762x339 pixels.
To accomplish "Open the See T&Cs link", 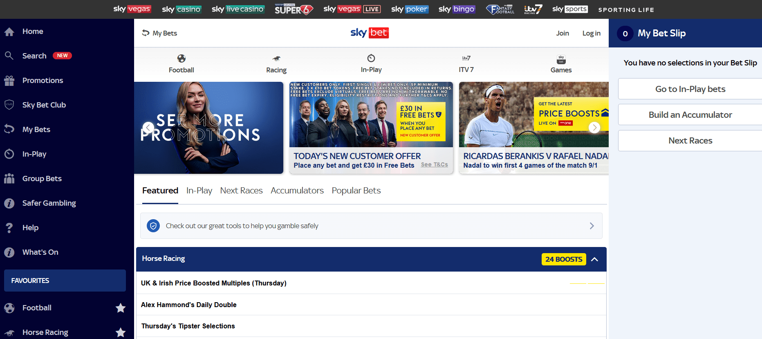I will [435, 164].
